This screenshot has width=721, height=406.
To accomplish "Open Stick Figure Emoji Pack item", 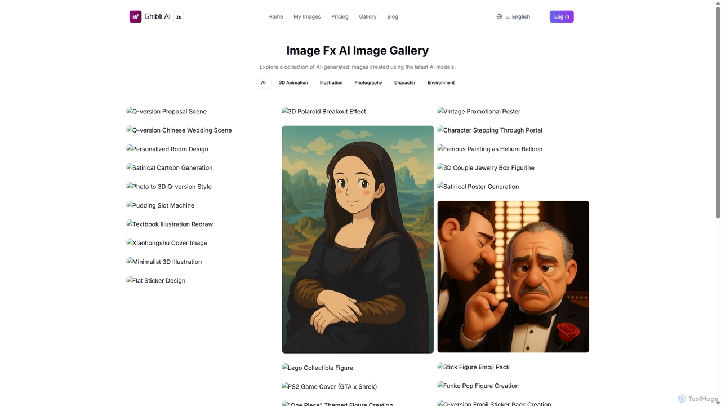I will click(474, 367).
